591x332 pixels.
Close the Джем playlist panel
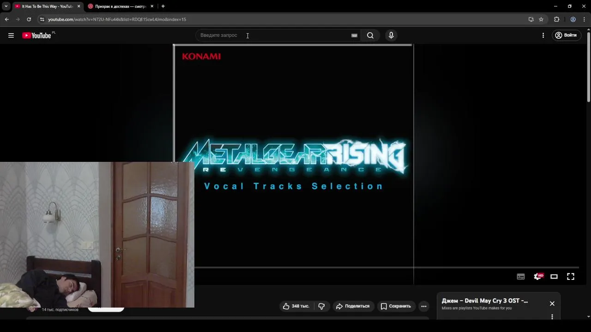(x=552, y=303)
